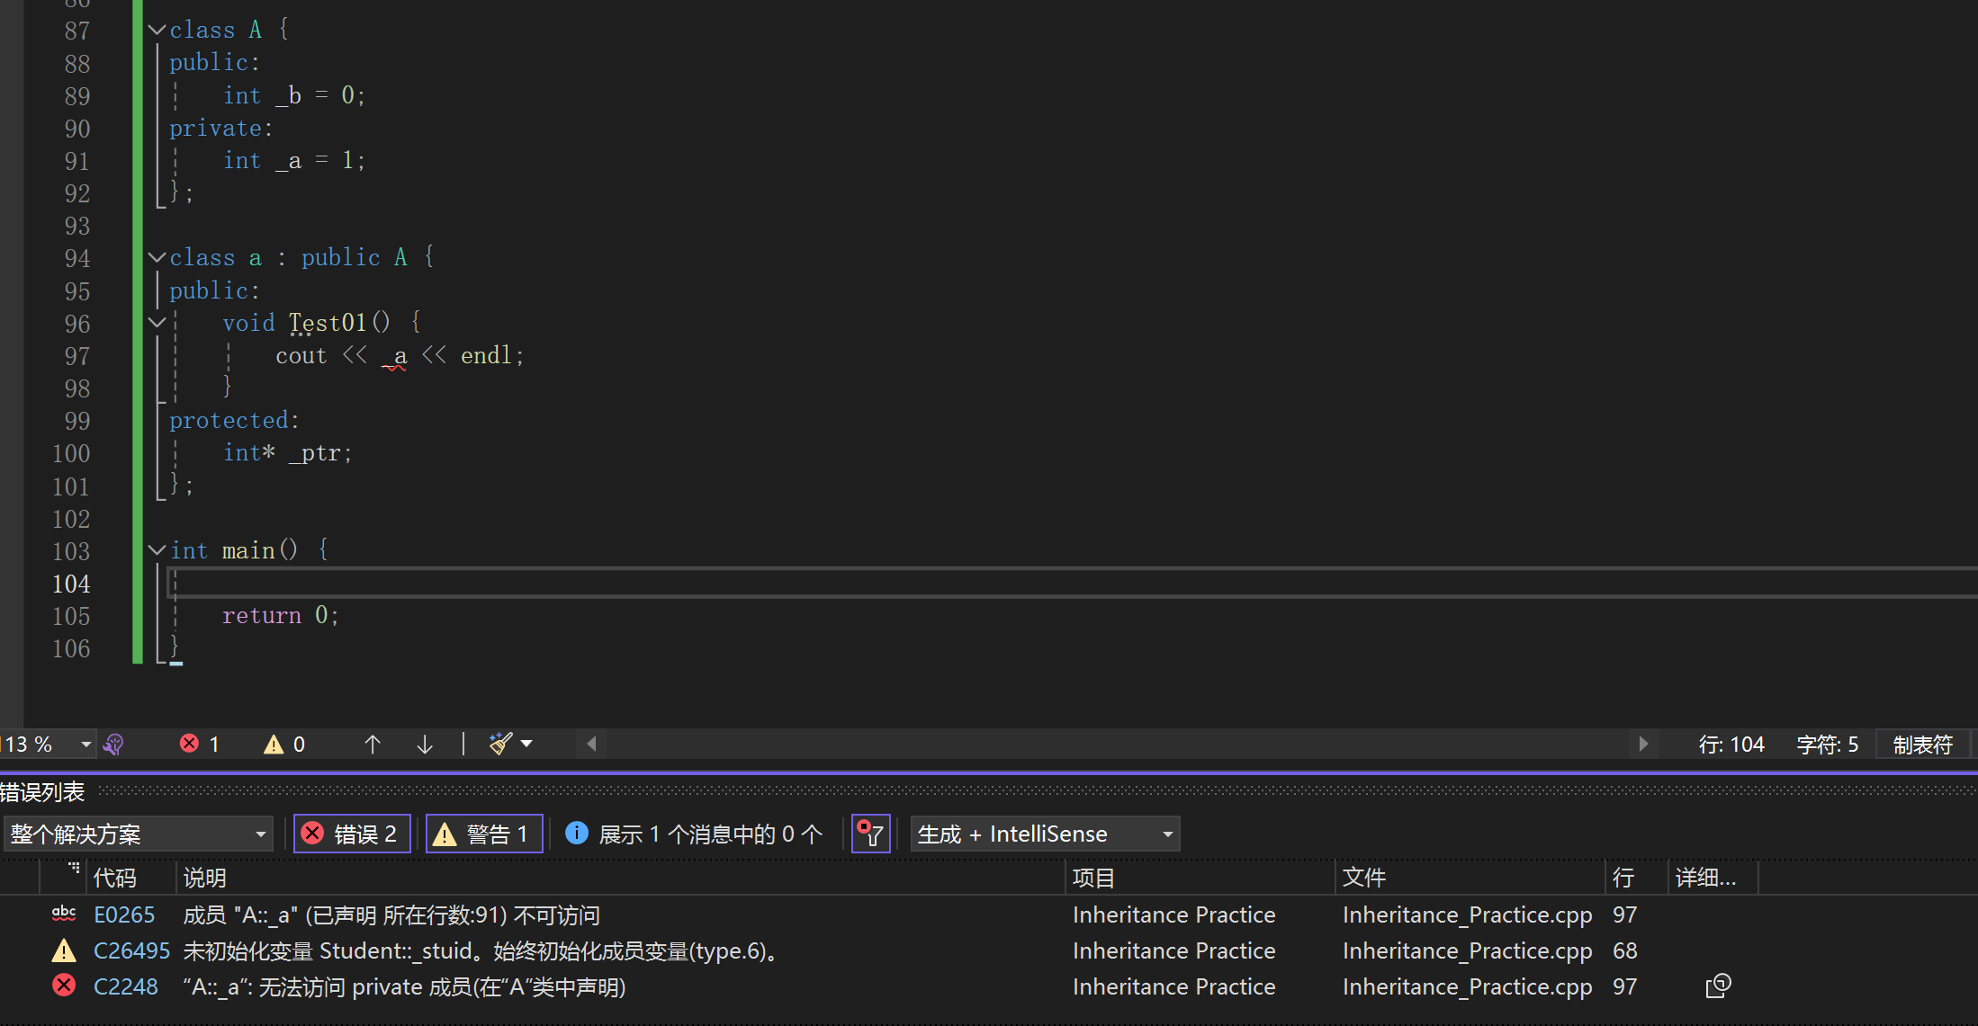Sort error list by 文件 column header

(x=1363, y=878)
